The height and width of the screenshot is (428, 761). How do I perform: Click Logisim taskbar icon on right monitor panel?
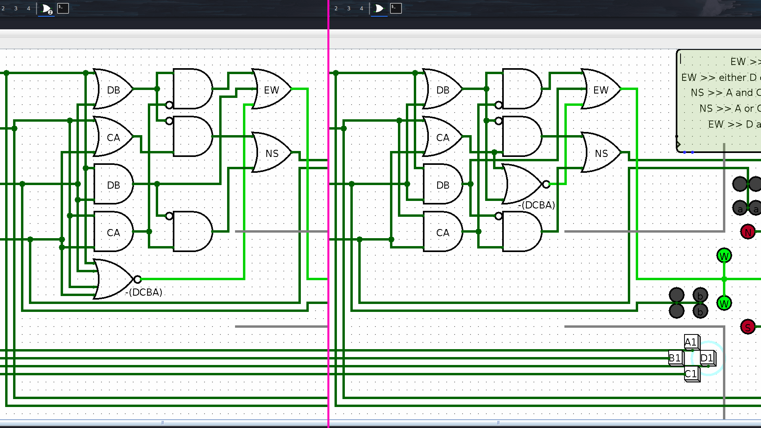379,8
